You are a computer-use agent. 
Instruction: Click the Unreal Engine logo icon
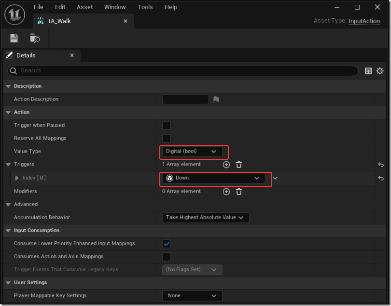14,14
